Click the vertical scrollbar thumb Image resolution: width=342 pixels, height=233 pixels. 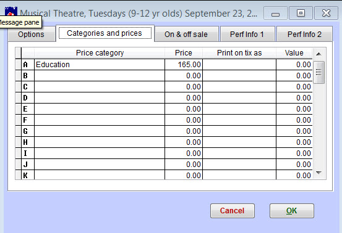tap(318, 72)
